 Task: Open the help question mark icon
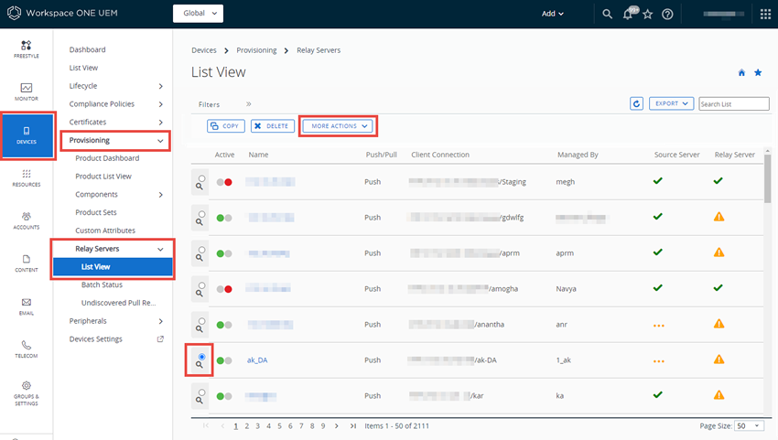(667, 14)
